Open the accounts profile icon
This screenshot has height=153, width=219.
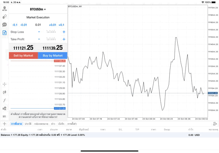[4, 9]
